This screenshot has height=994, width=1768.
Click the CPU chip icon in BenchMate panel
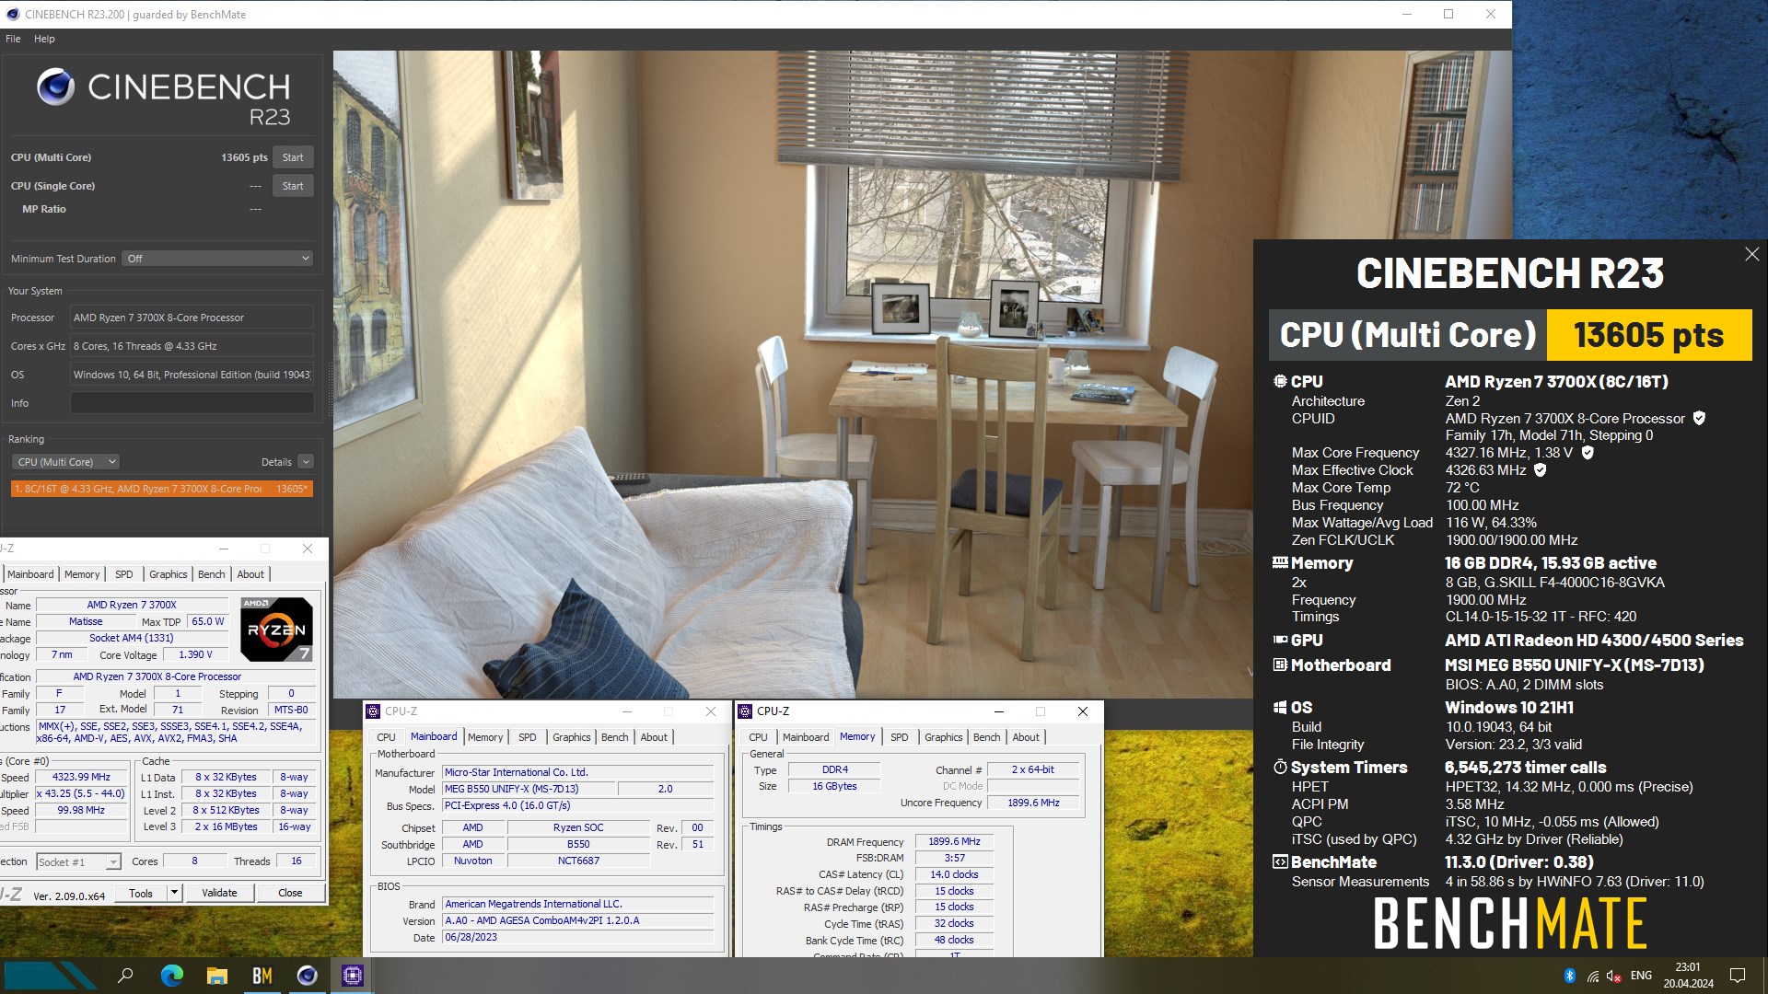click(x=1280, y=381)
